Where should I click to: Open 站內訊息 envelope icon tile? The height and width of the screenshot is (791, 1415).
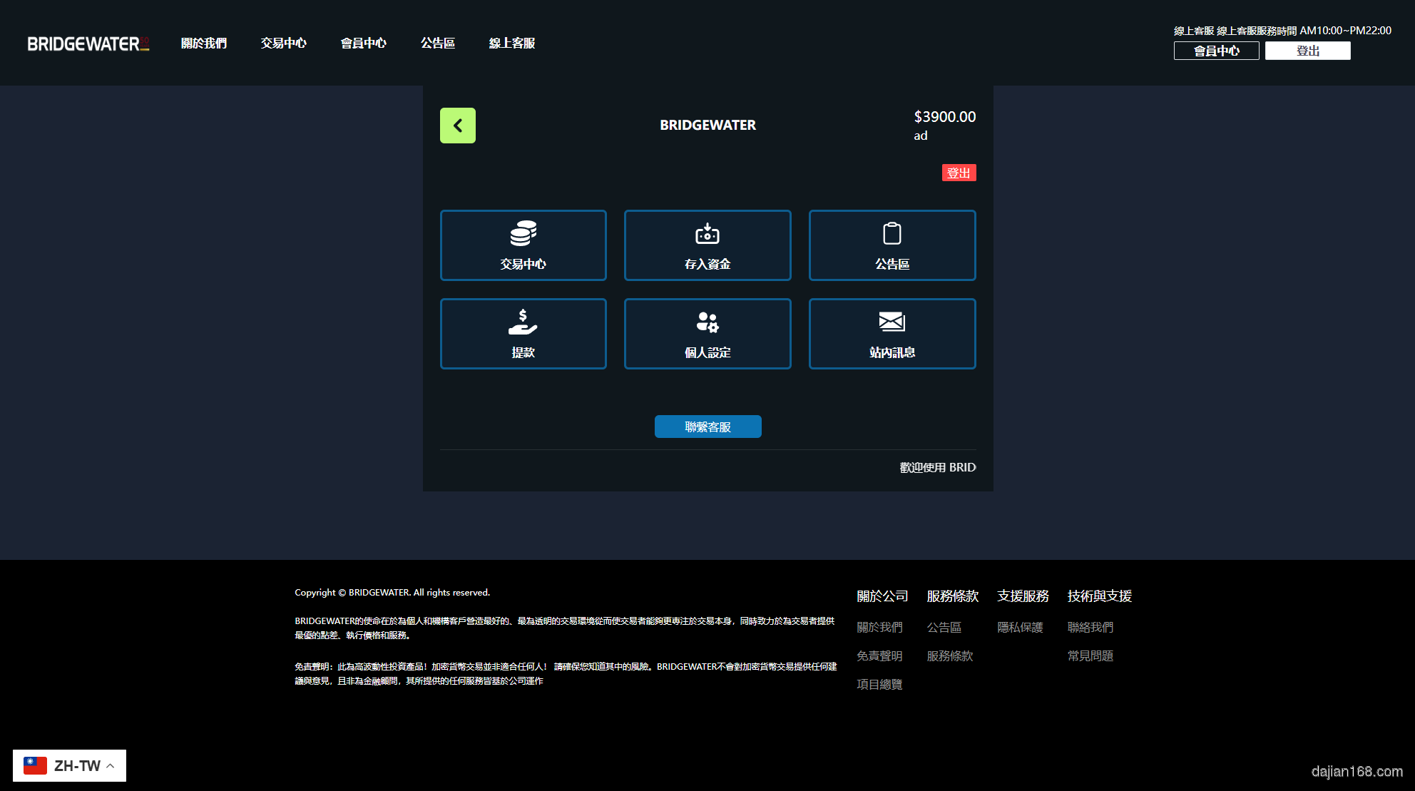(x=892, y=333)
